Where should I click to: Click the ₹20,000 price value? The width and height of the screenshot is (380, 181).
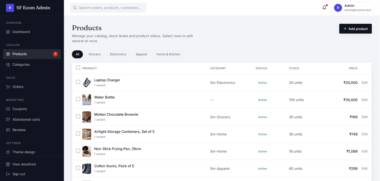(350, 82)
